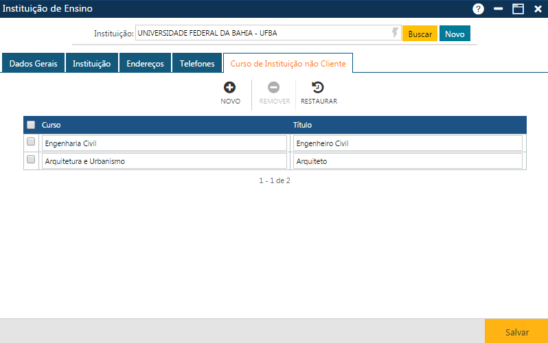Close the Instituição de Ensino window
The height and width of the screenshot is (343, 548).
tap(538, 9)
